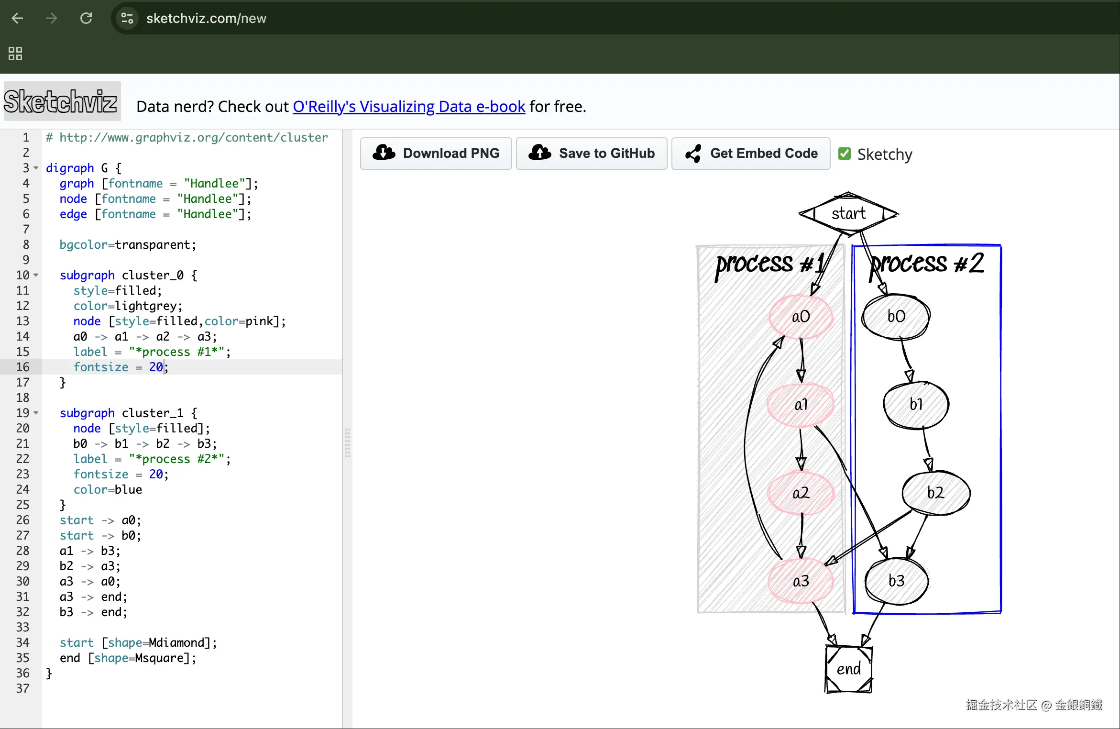The width and height of the screenshot is (1120, 729).
Task: Click the line "b0 -> b1 -> b2 -> b3;"
Action: click(x=145, y=443)
